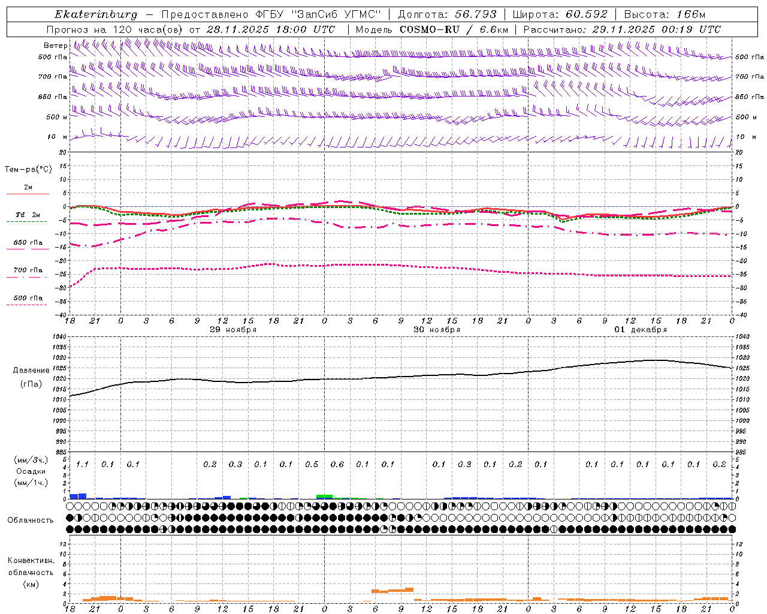Click the 'Прогноз на 120 часа(ов)' forecast header
767x614 pixels.
[x=116, y=29]
